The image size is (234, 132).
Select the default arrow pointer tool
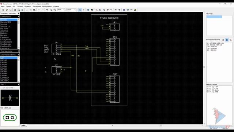80,10
